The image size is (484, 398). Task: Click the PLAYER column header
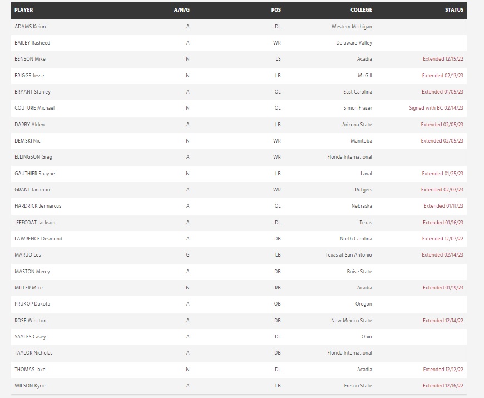click(23, 10)
